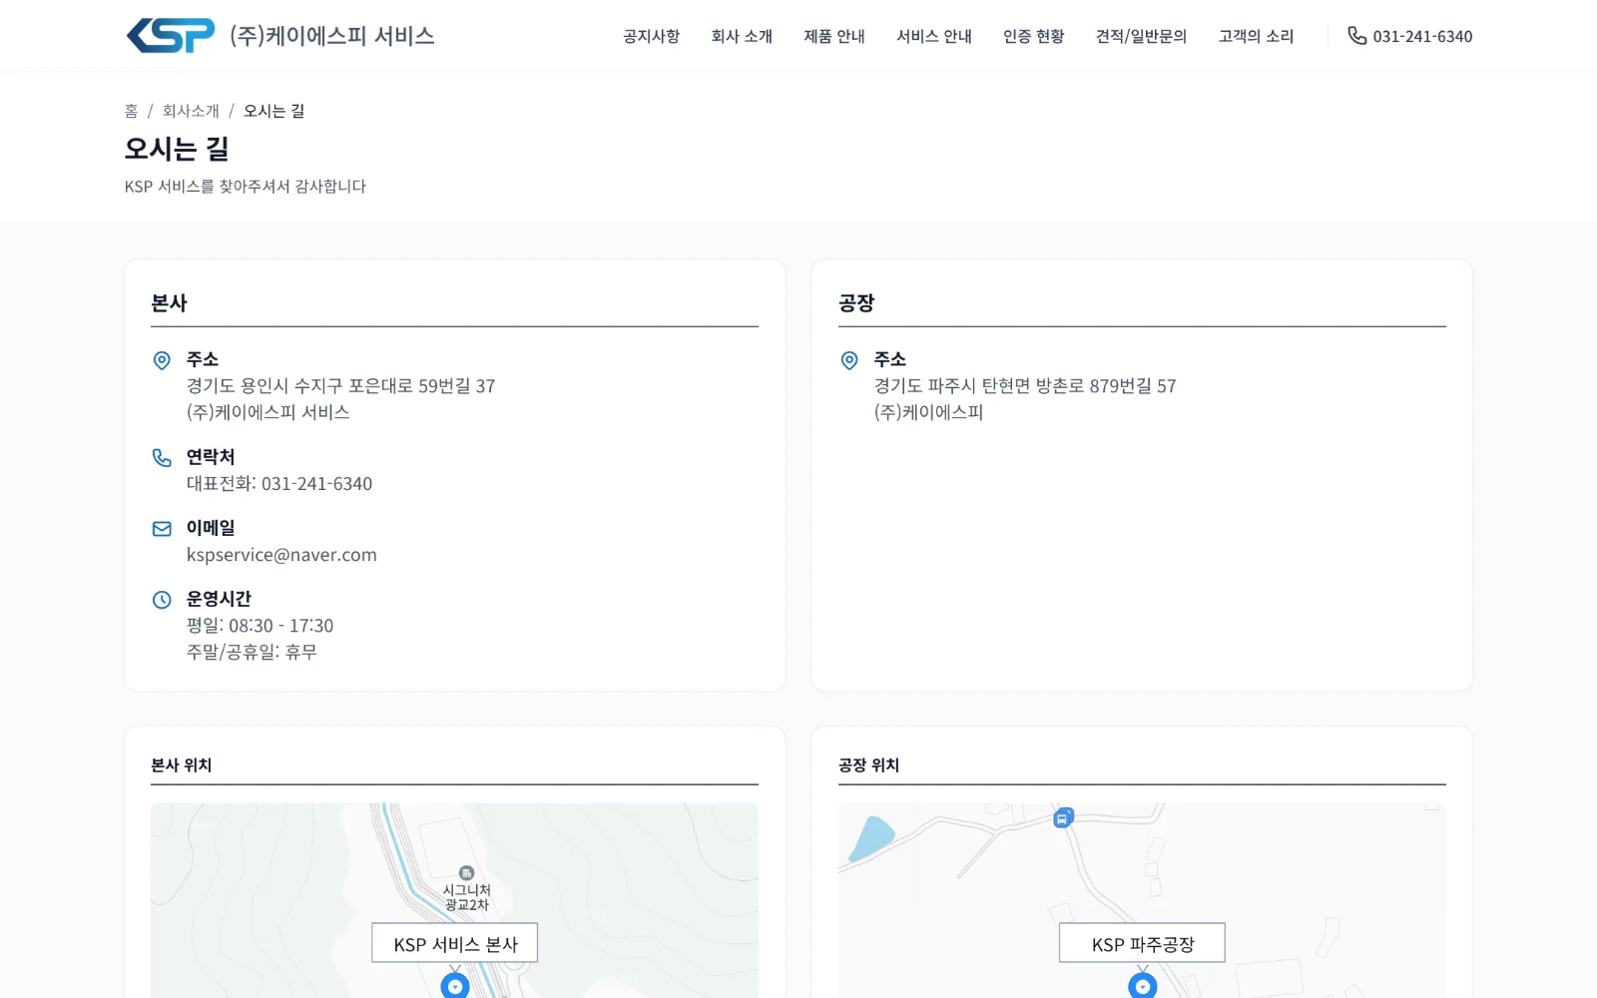Click the 시그니처 광교2차 map label
The width and height of the screenshot is (1597, 998).
point(467,897)
